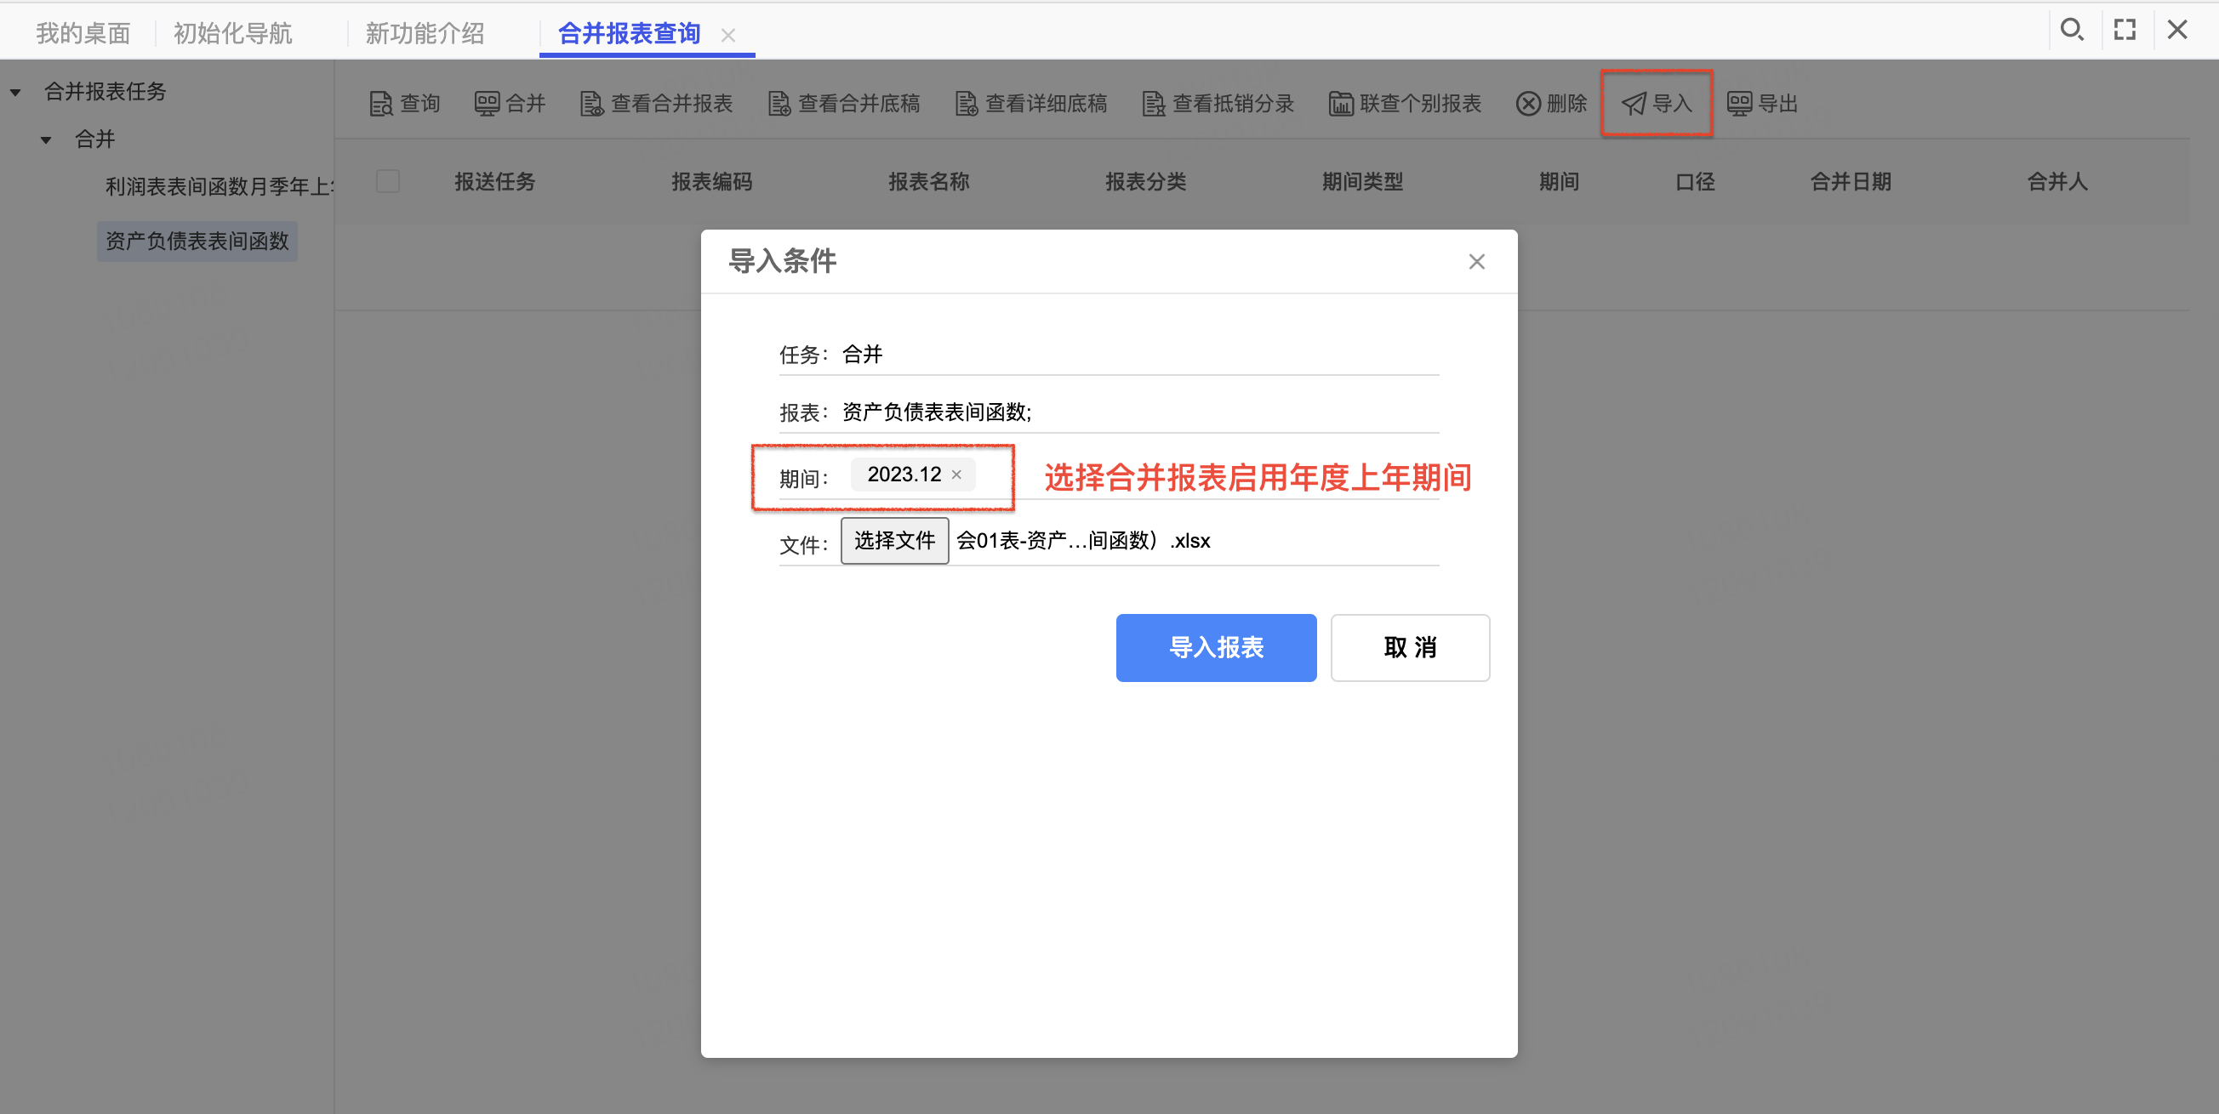The height and width of the screenshot is (1114, 2219).
Task: Click the 报送任务 column header
Action: pos(495,182)
